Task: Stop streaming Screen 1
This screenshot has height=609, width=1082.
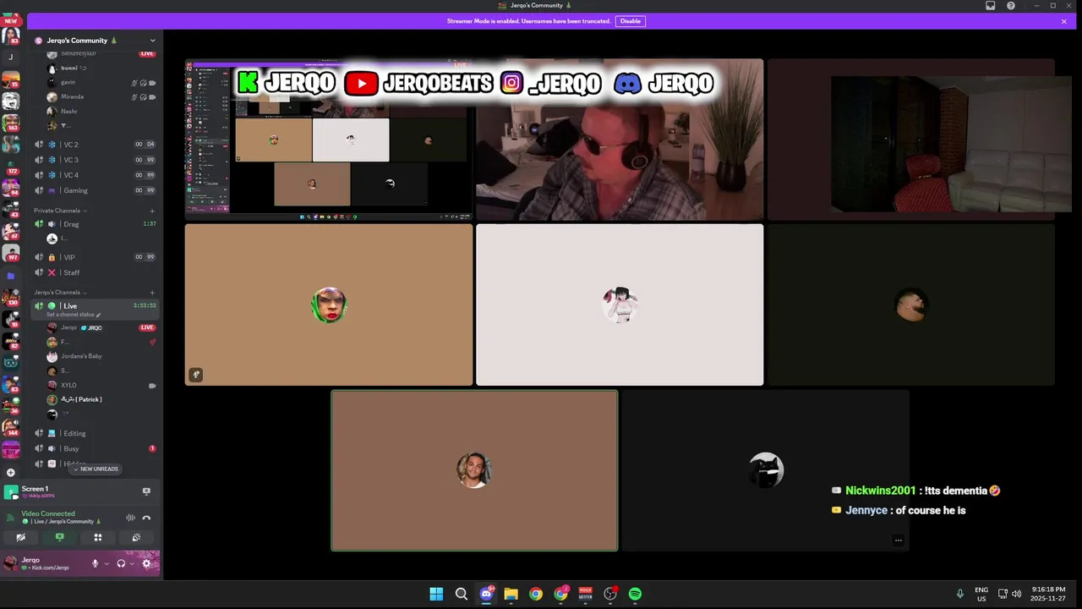Action: pos(146,491)
